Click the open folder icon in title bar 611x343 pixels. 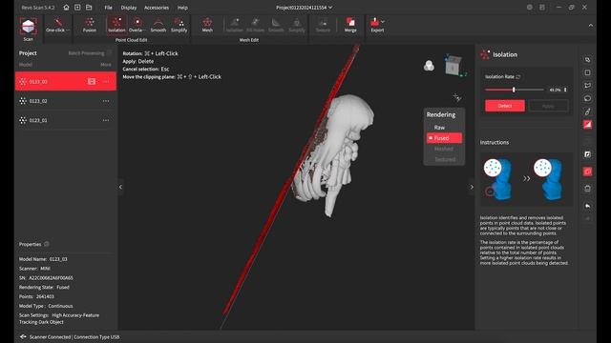point(89,8)
